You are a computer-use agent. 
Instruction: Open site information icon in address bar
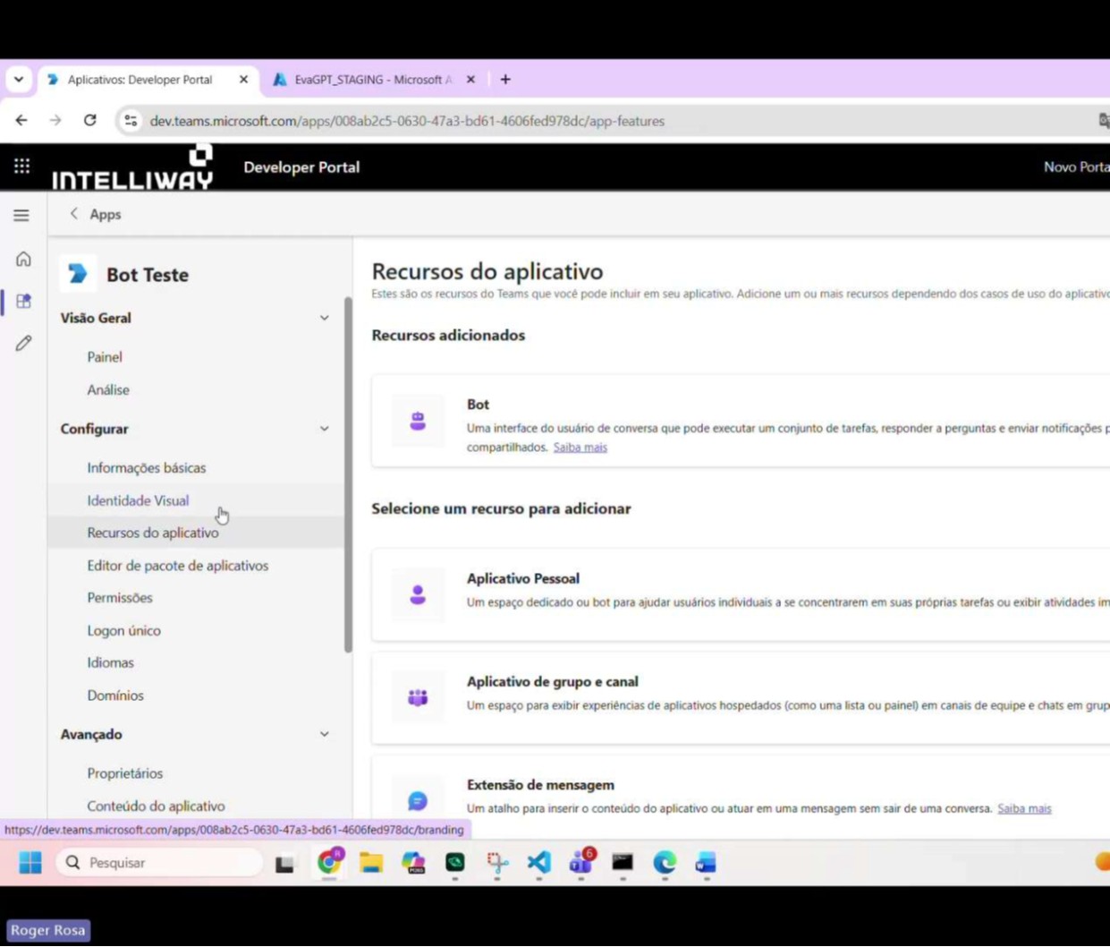(131, 121)
